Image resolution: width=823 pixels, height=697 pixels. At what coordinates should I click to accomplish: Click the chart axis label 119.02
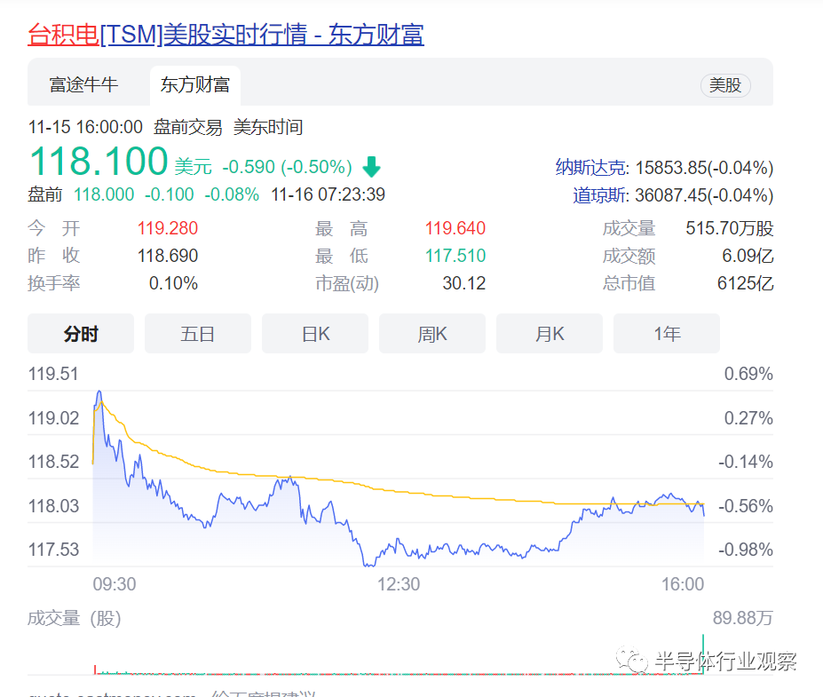click(x=53, y=418)
